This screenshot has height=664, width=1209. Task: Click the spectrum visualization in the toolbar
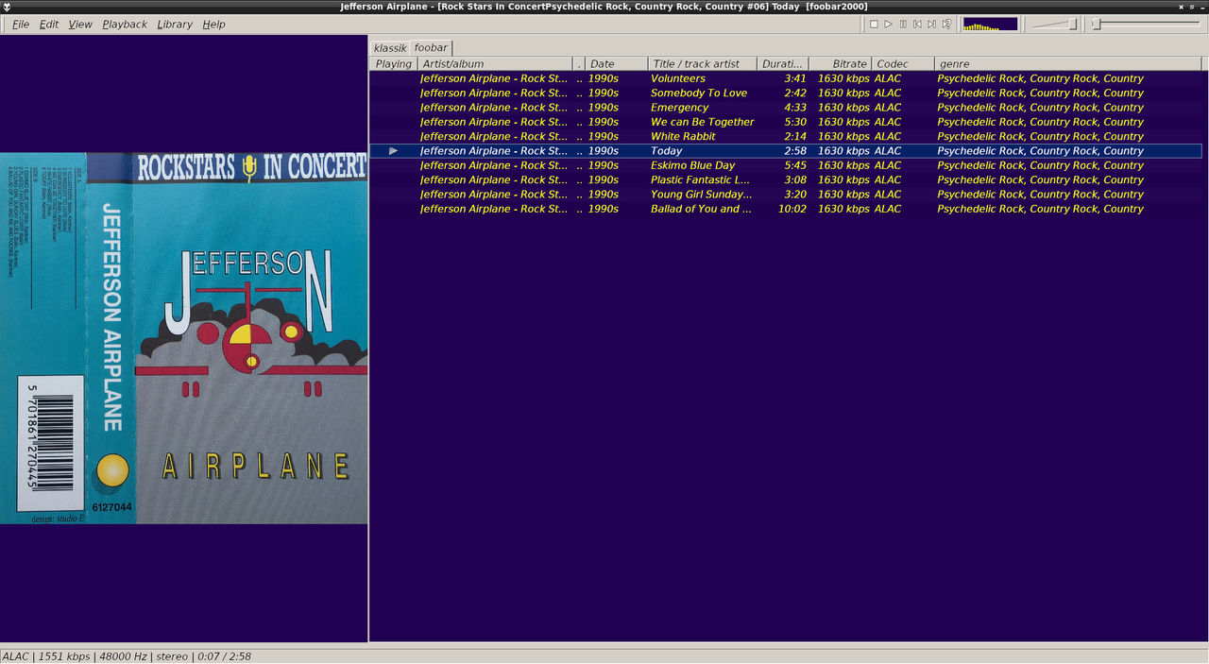pyautogui.click(x=990, y=24)
